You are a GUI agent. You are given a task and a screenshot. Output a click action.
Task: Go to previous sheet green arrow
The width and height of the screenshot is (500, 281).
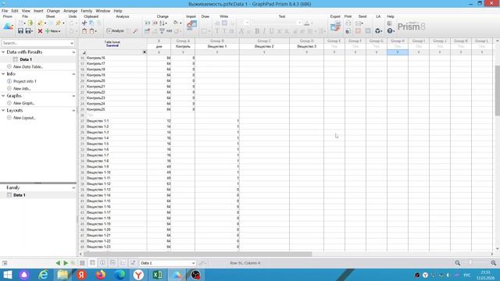[x=58, y=263]
